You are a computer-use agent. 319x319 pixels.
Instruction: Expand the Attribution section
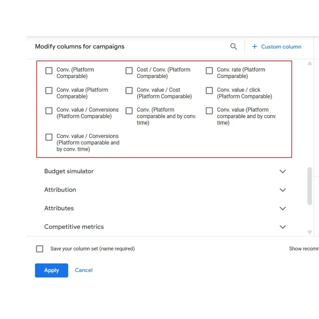point(283,190)
